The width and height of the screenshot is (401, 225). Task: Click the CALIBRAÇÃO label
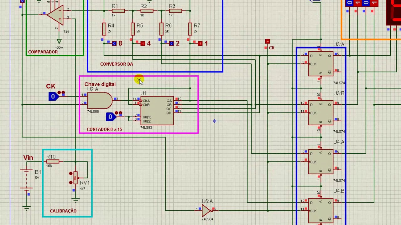click(63, 211)
